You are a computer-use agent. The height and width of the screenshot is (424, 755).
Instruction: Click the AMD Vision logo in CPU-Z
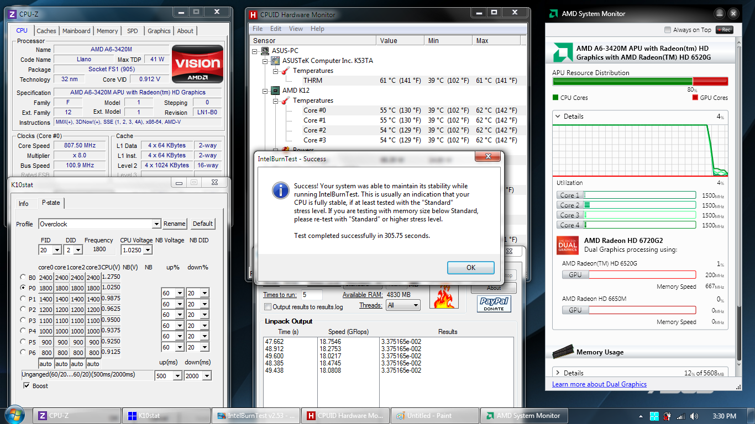click(197, 63)
